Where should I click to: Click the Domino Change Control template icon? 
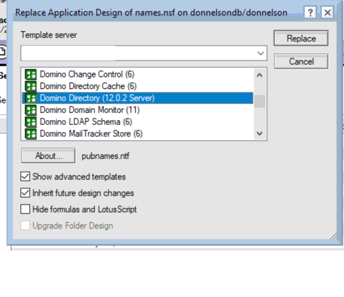(31, 75)
